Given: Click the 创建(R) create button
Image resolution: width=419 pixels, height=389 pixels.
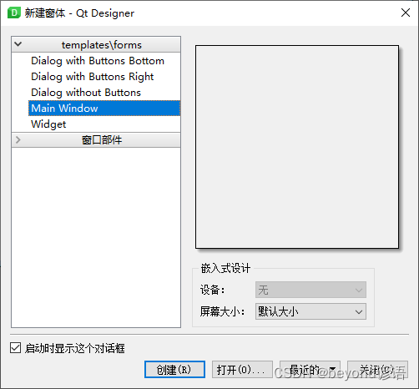Looking at the screenshot, I should click(174, 370).
